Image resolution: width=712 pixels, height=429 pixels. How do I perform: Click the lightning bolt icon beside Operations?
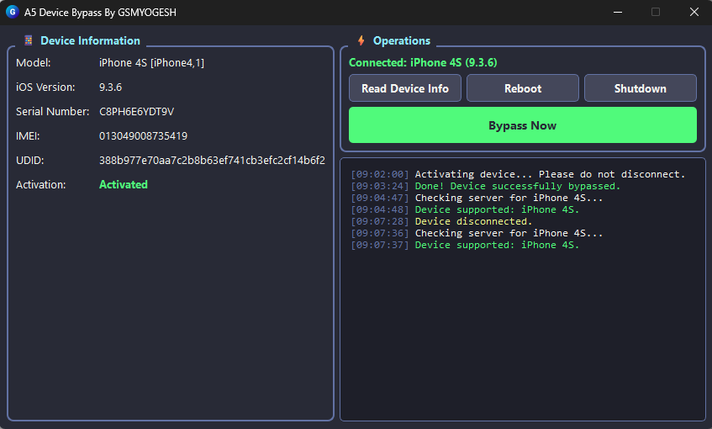[361, 40]
